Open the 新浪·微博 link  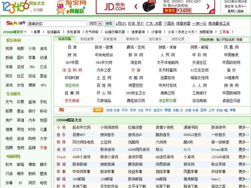pyautogui.click(x=104, y=47)
